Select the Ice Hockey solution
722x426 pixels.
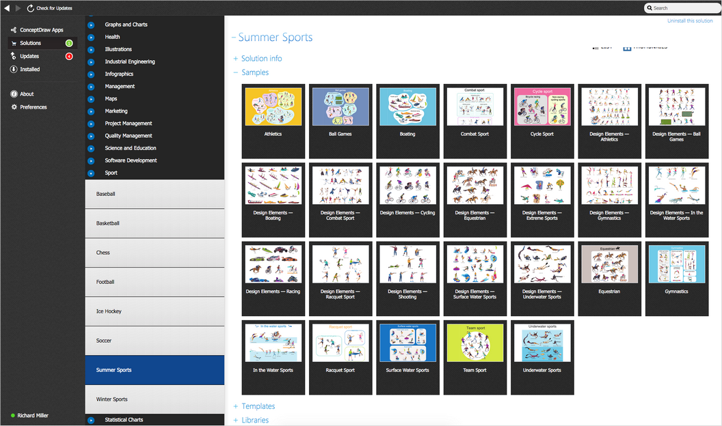pyautogui.click(x=155, y=311)
